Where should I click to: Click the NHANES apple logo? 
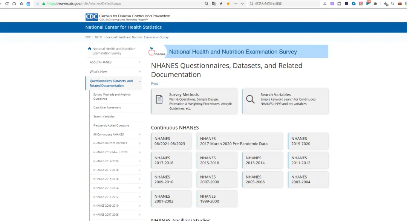pos(157,52)
